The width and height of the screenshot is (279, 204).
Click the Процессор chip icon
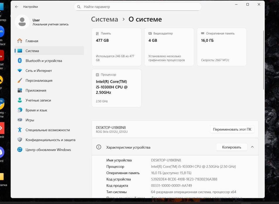tap(97, 75)
